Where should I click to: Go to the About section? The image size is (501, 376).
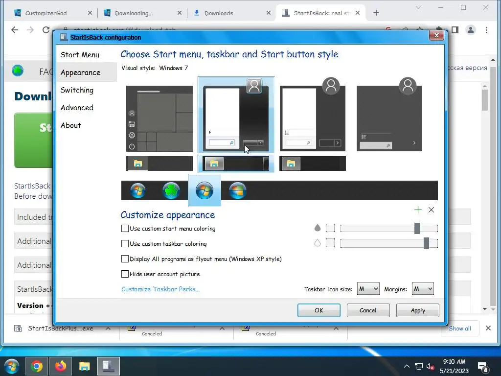[71, 125]
